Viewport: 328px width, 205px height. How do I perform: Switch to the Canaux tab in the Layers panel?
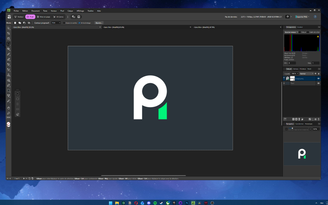[x=295, y=69]
